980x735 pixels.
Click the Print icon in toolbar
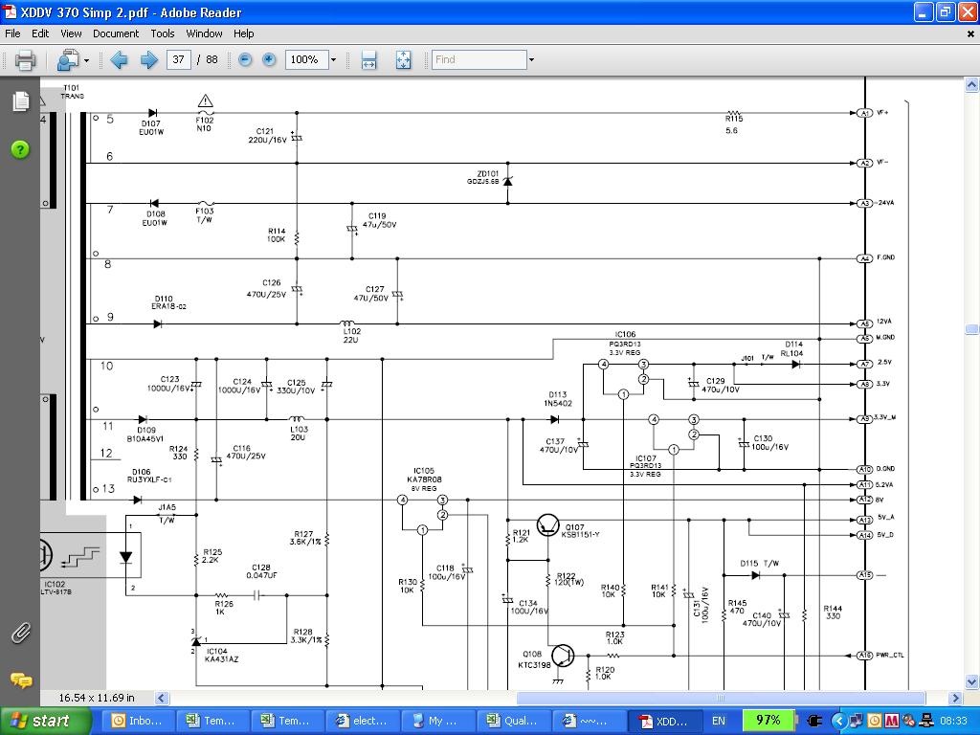pyautogui.click(x=25, y=60)
